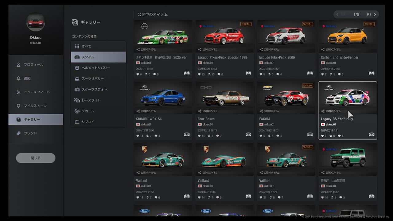This screenshot has width=393, height=221.
Task: Open マイルストーン in sidebar
Action: tap(36, 106)
